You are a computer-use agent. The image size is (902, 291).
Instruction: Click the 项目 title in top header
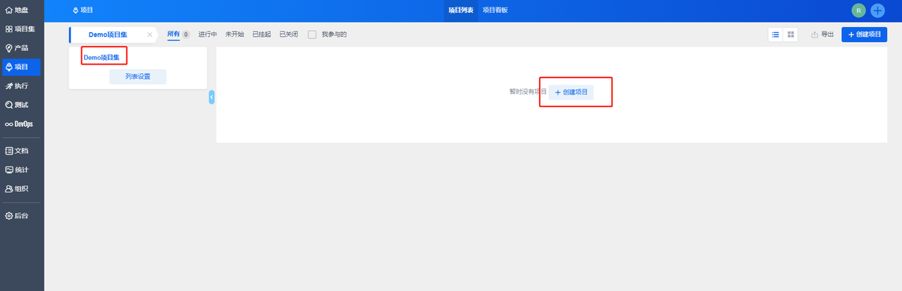83,10
